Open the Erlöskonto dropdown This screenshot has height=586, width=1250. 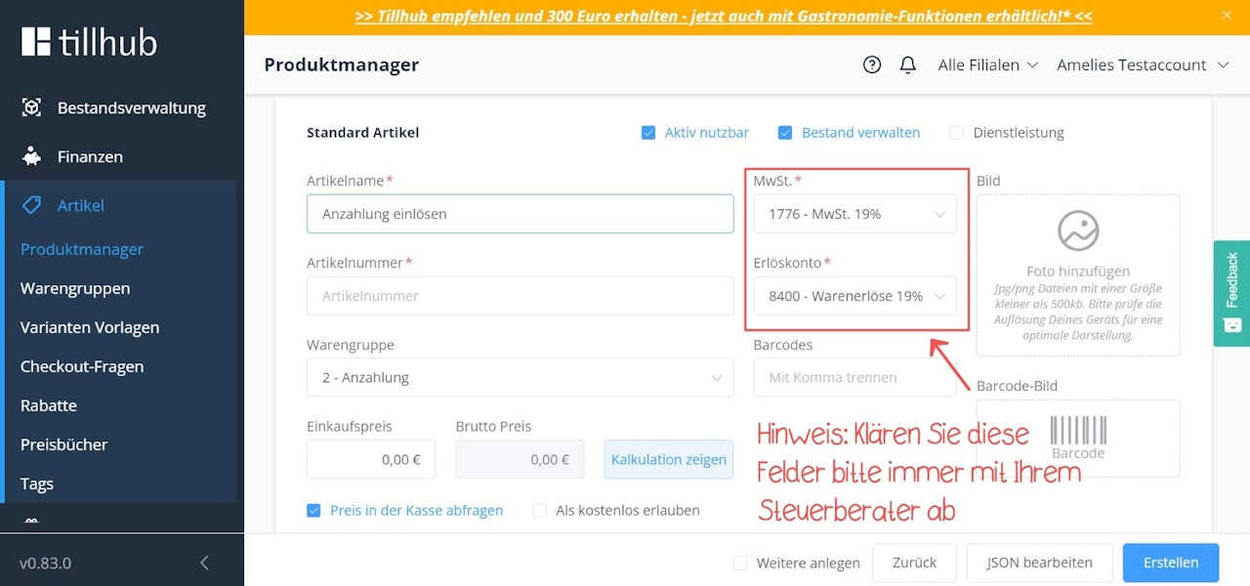coord(854,296)
